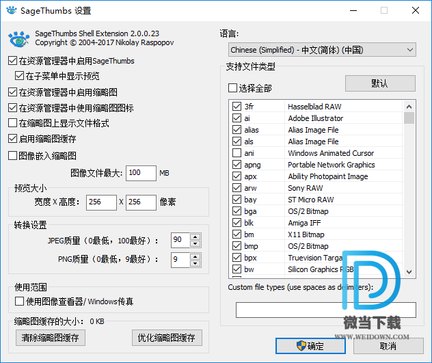Decrease PNG quality with down arrow
Screen dimensions: 432x363
(195, 263)
